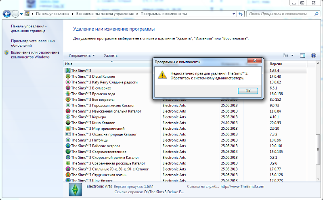Open the 'Упорядочить' dropdown menu
This screenshot has width=323, height=200.
(82, 56)
